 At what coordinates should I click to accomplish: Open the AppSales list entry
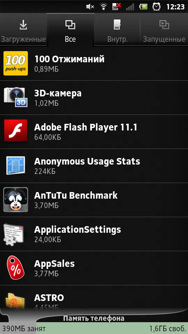[x=94, y=268]
